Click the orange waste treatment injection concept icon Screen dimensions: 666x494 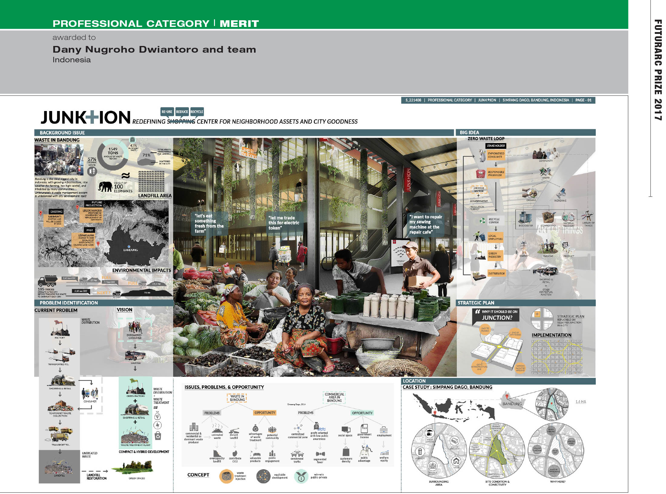pos(226,476)
